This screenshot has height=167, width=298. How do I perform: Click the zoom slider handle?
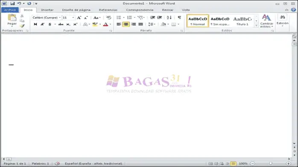tap(270, 164)
